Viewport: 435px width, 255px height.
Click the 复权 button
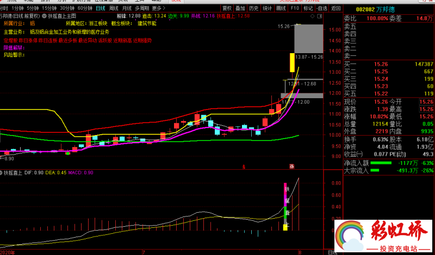[x=227, y=8]
